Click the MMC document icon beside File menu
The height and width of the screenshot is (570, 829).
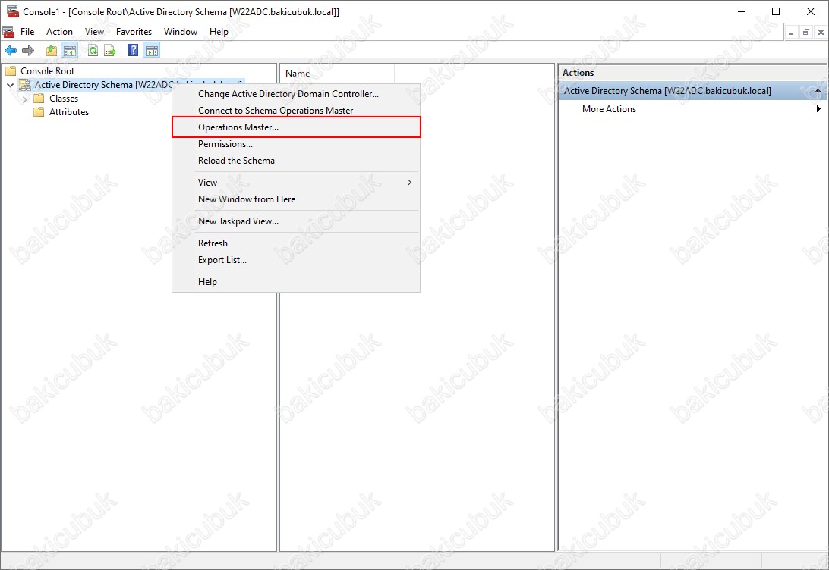(8, 32)
